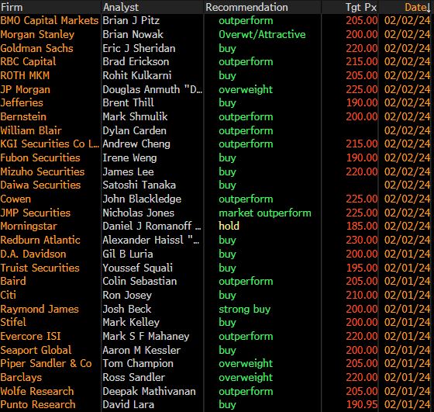
Task: Select analyst Mark S F Mahaney
Action: tap(146, 336)
